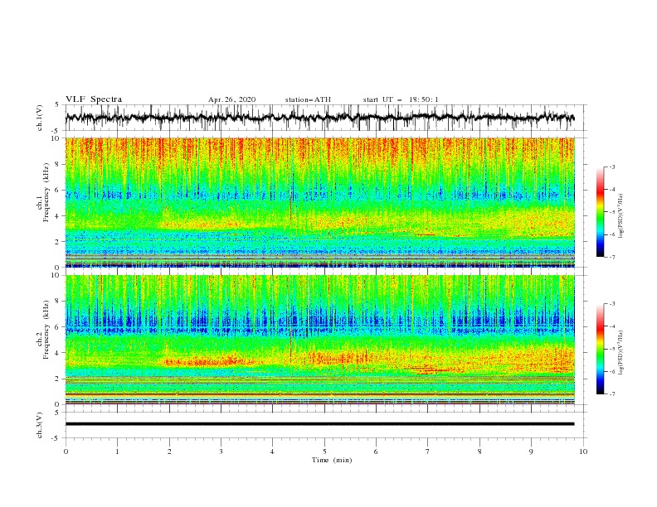Click the "Time (min)" axis label
The height and width of the screenshot is (507, 657).
coord(332,460)
